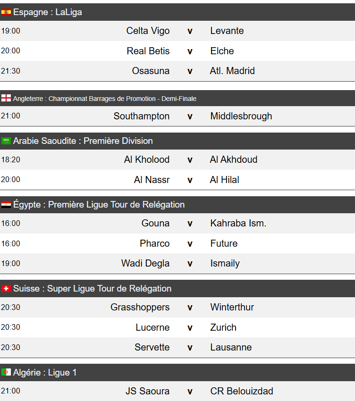Open the Algérie : Ligue 1 header
The height and width of the screenshot is (401, 355).
click(177, 372)
